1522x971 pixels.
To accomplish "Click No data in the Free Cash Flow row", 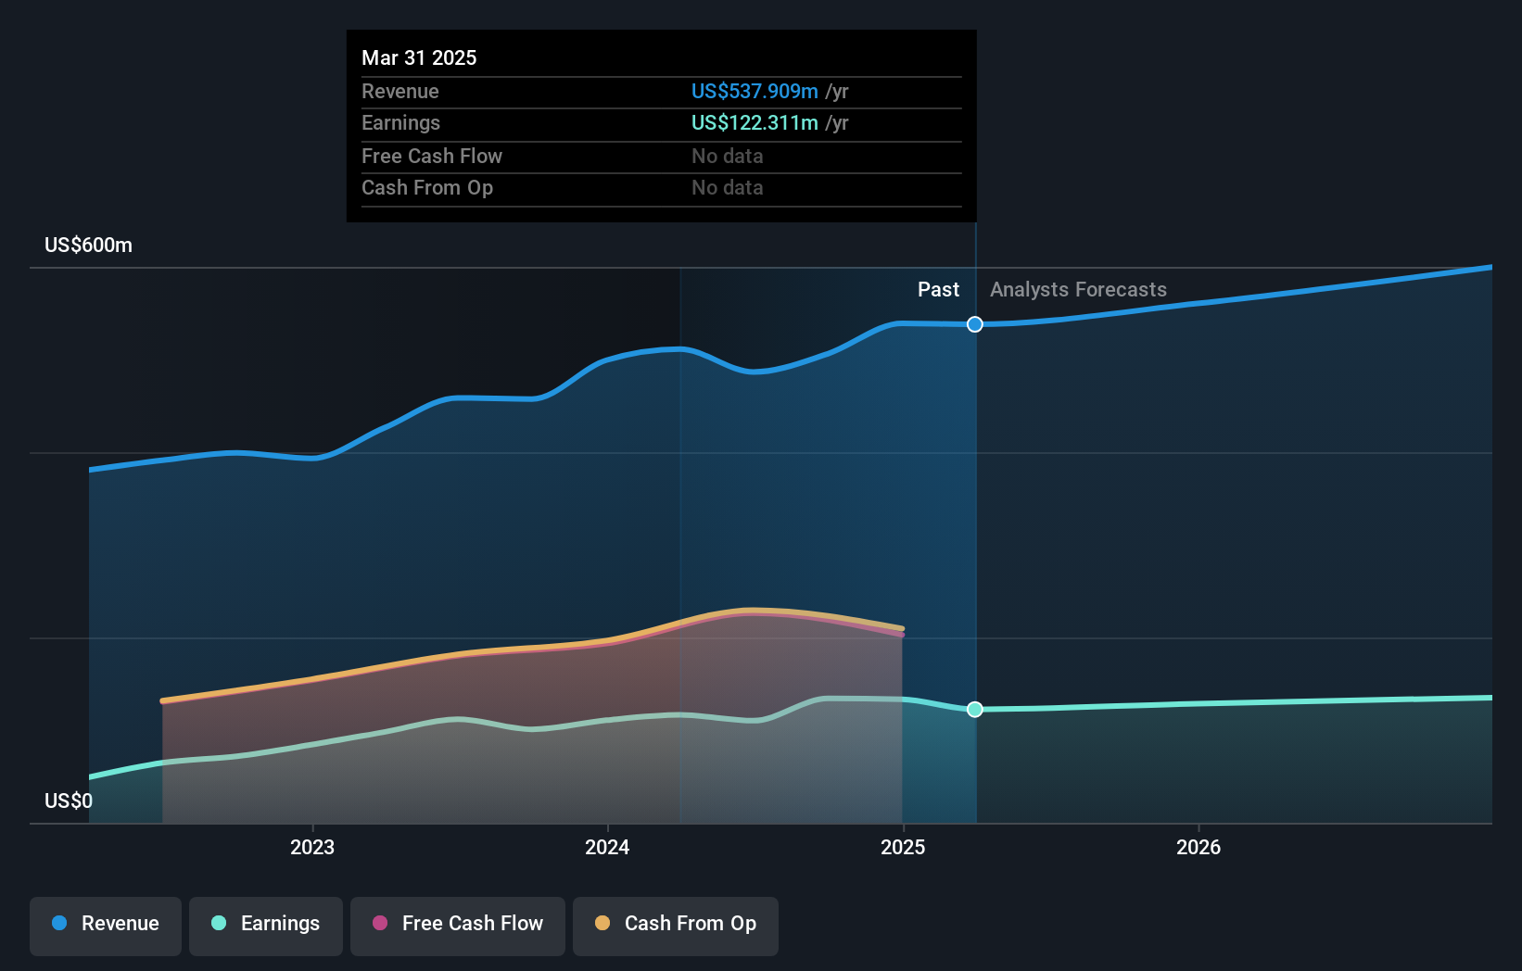I will point(728,156).
